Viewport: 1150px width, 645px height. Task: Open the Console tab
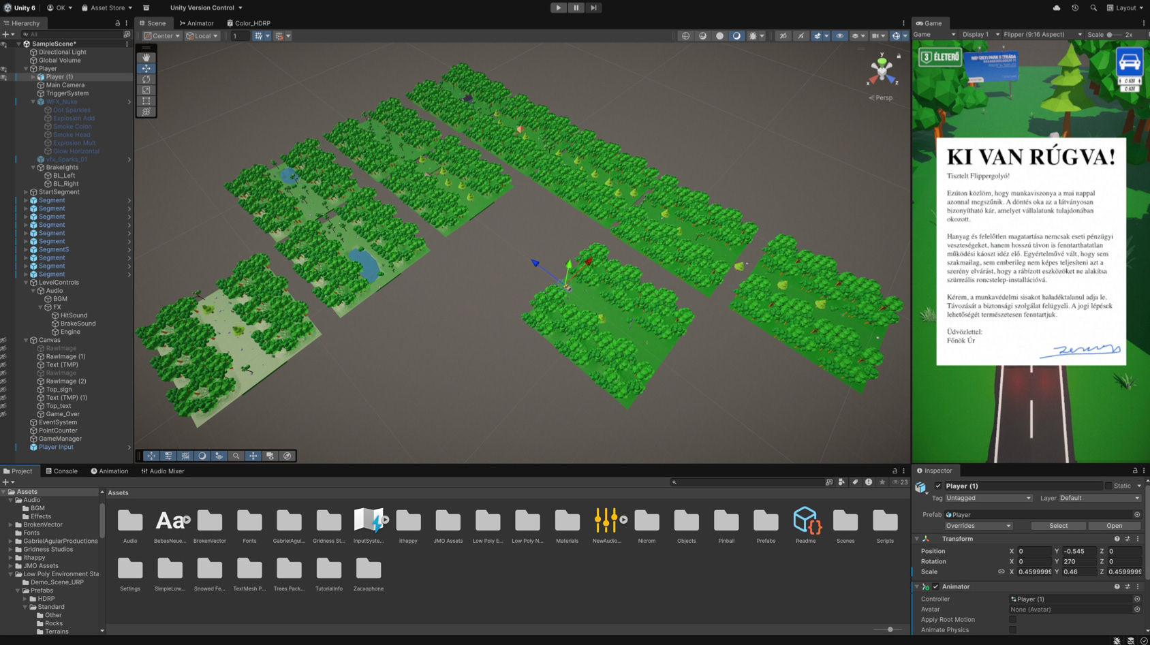click(61, 471)
